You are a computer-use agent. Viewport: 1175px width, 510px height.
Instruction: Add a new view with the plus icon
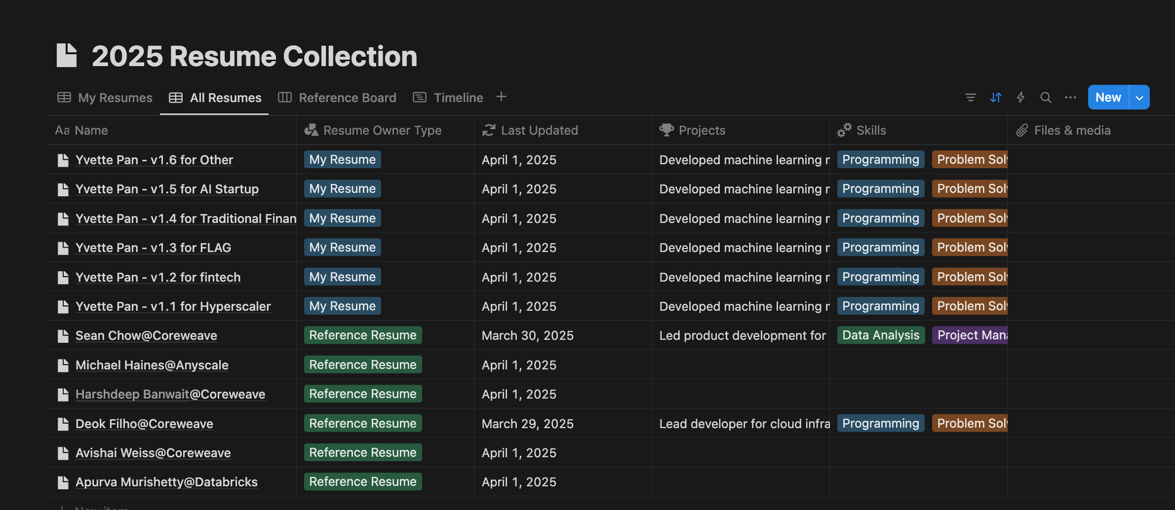(501, 97)
